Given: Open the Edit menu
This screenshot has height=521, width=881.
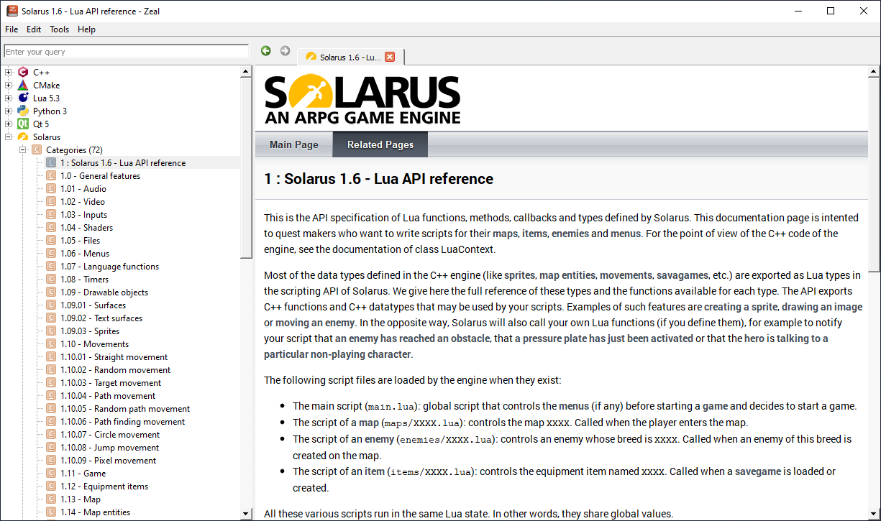Looking at the screenshot, I should 34,29.
